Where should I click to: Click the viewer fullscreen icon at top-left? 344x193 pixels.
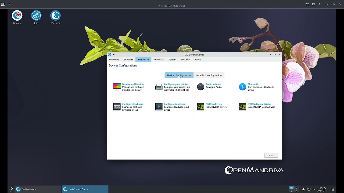click(x=3, y=4)
